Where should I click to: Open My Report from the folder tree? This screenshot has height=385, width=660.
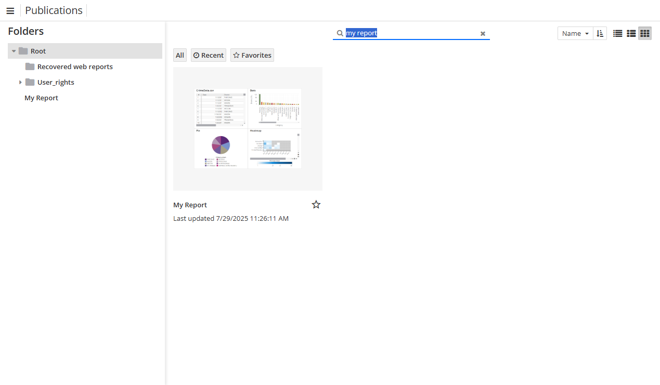coord(41,98)
